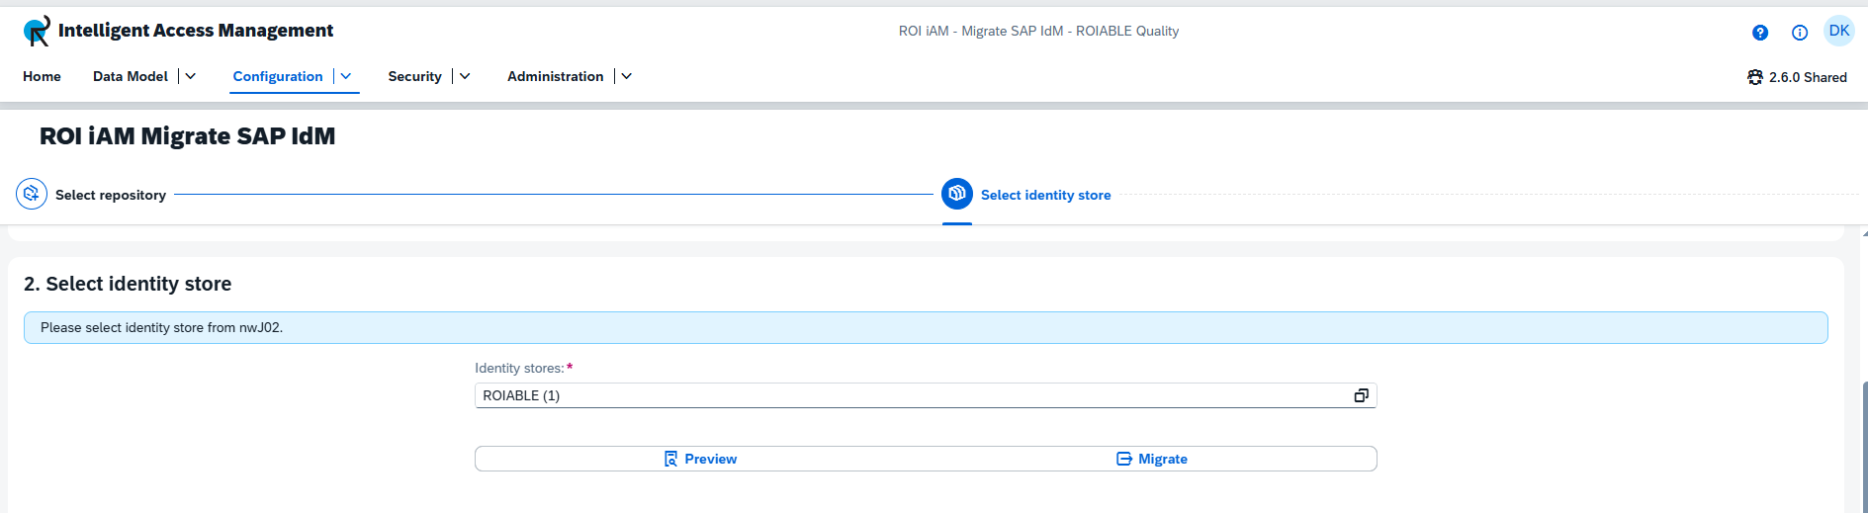Click the Migrate button
Image resolution: width=1868 pixels, height=513 pixels.
1152,459
